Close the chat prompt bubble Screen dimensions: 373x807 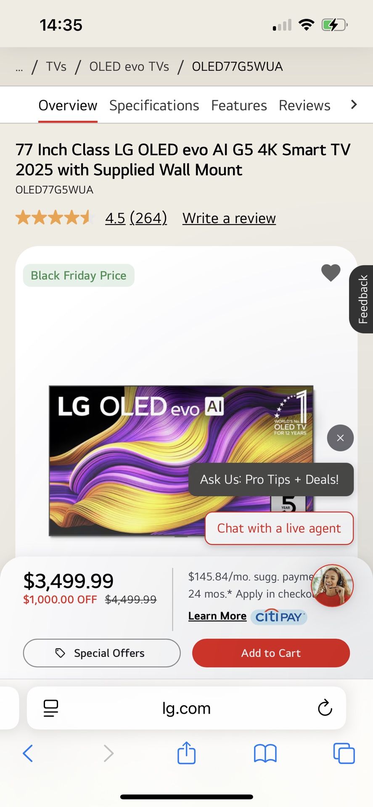(x=340, y=438)
